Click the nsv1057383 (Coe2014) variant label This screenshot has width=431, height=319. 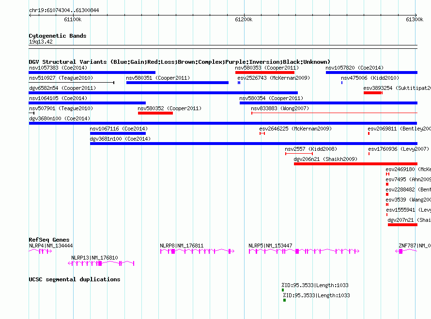58,68
